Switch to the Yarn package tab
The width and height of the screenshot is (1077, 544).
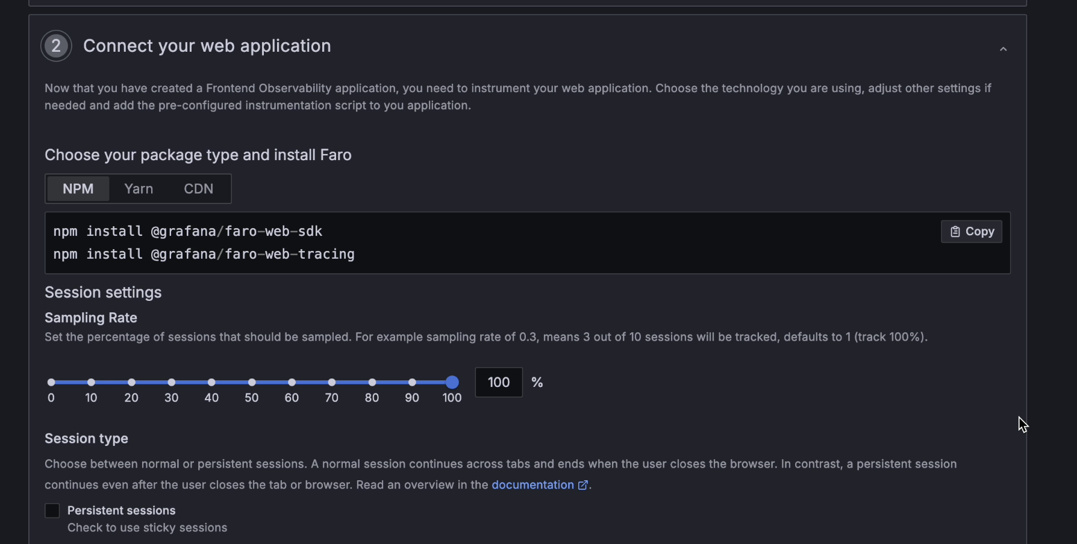[139, 189]
